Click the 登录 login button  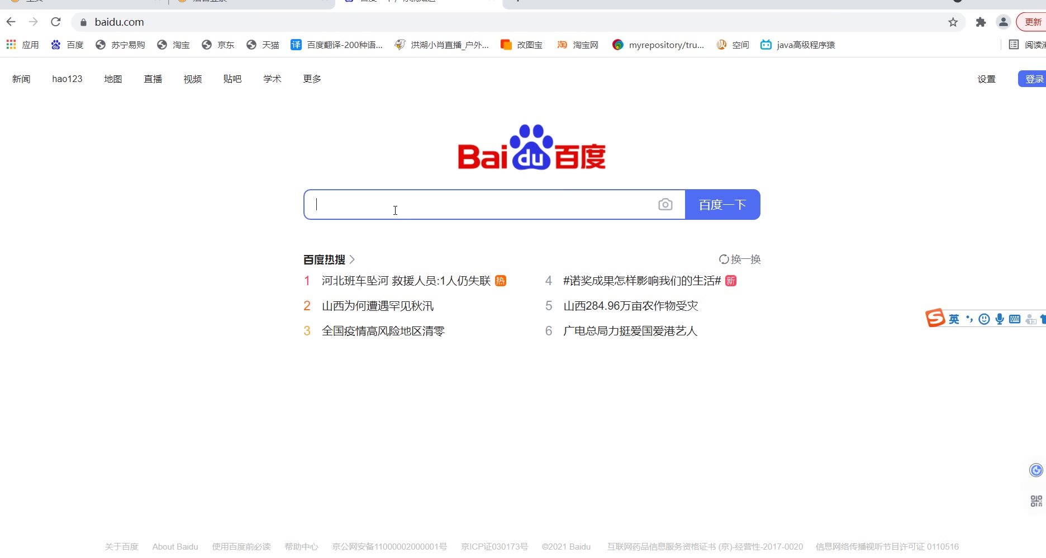(x=1033, y=79)
